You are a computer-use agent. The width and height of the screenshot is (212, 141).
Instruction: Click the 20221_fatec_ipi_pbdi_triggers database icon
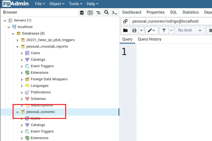tap(23, 40)
